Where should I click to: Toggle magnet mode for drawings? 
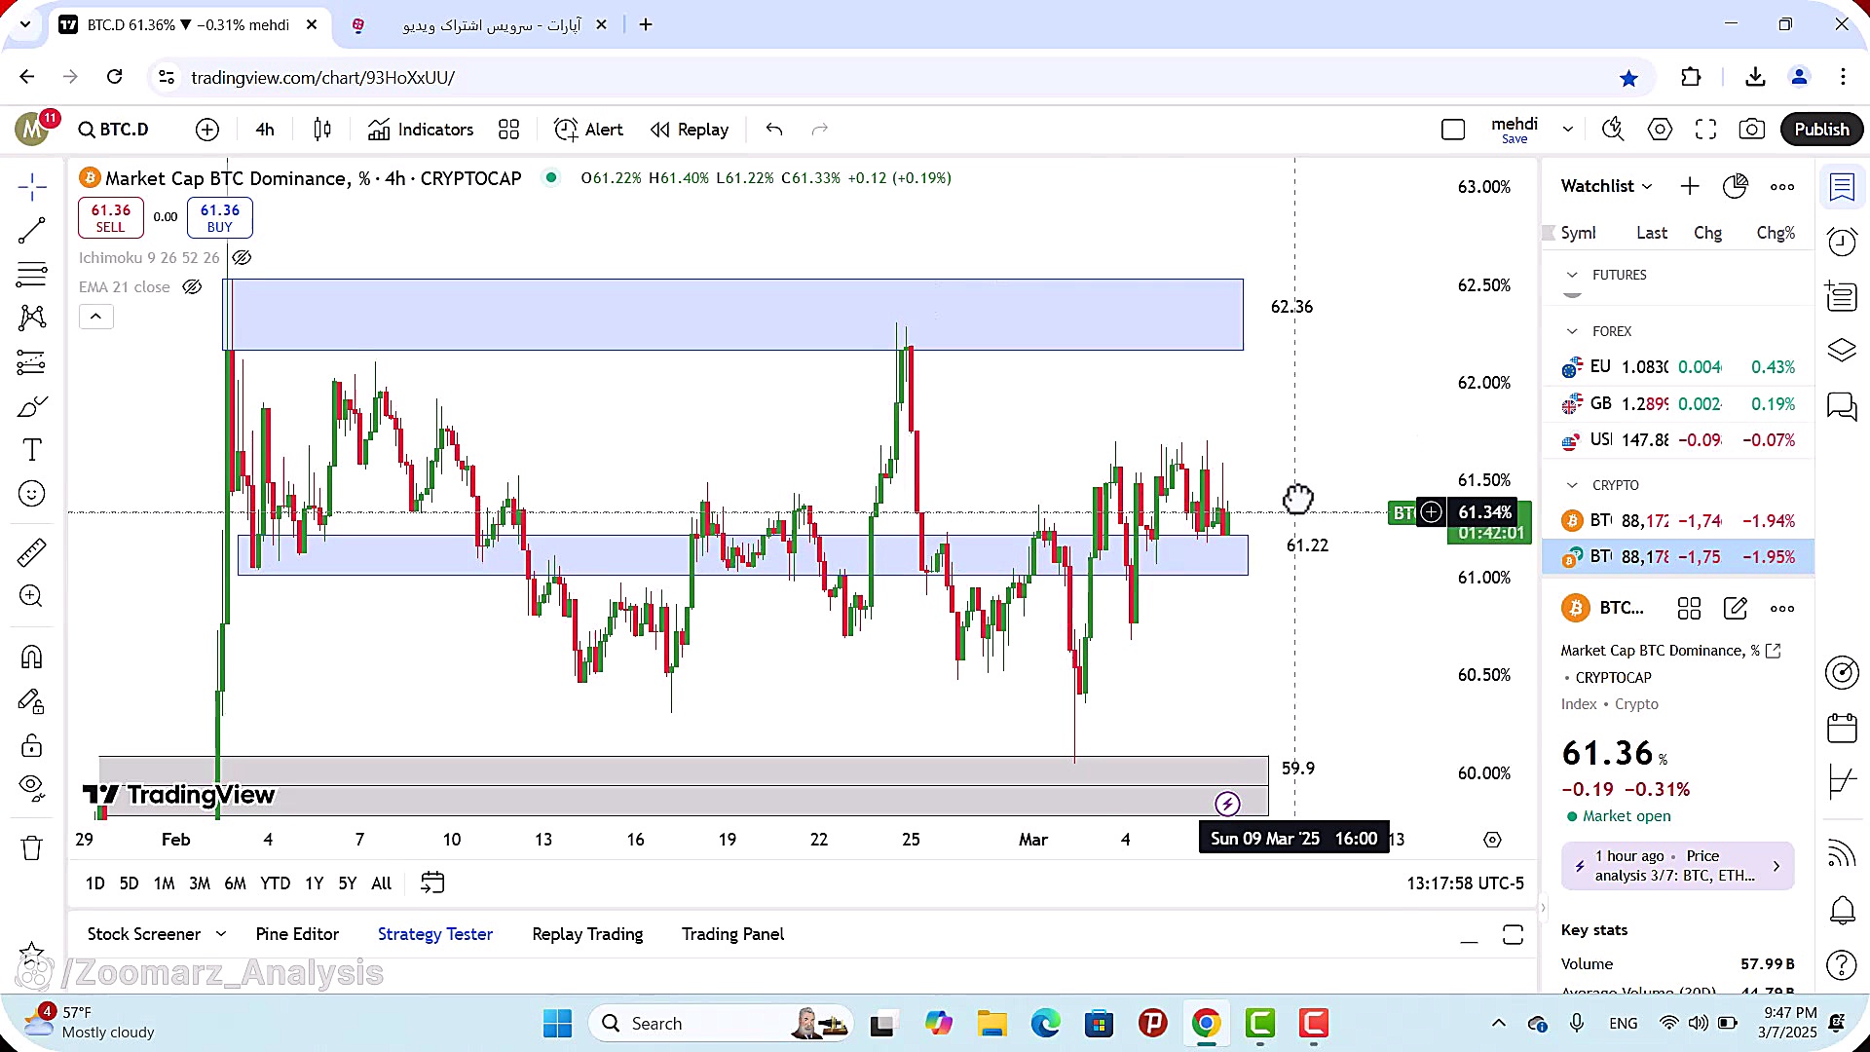pos(32,657)
